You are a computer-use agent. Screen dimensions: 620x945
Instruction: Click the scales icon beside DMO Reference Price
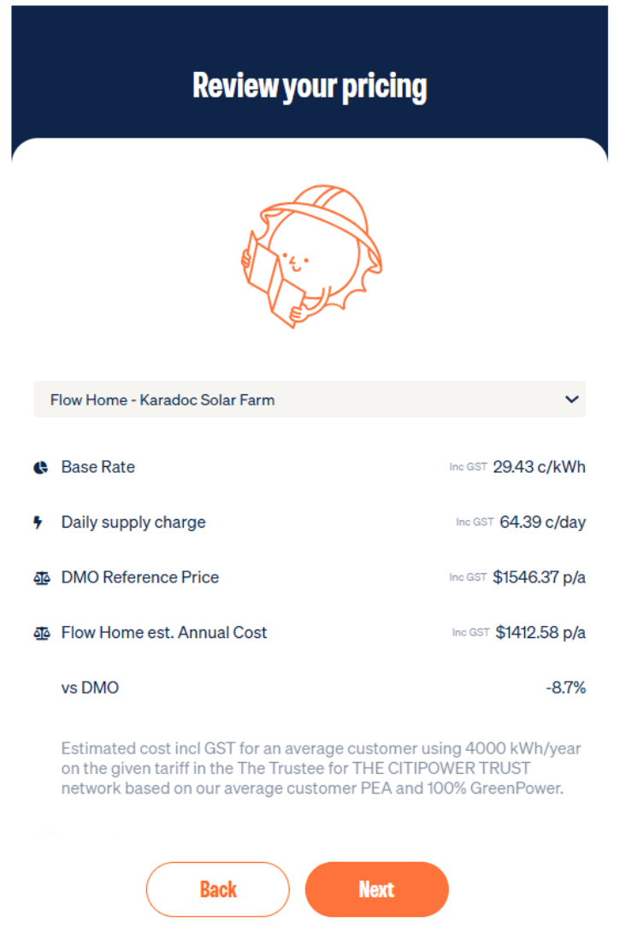click(x=41, y=578)
